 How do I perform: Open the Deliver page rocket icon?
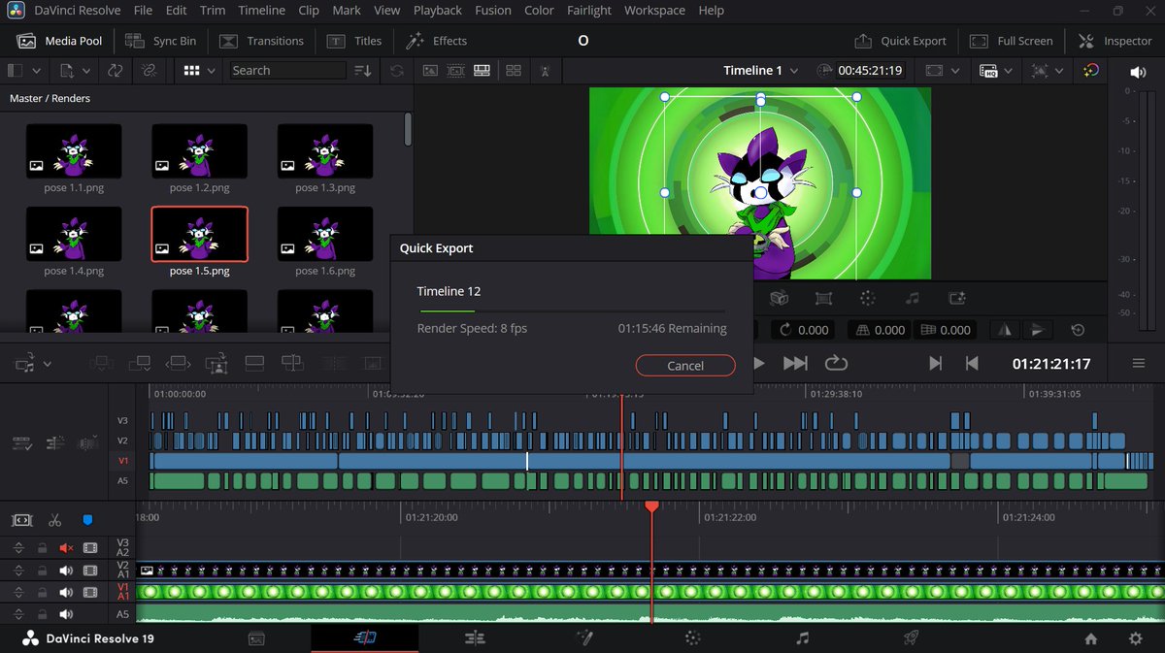(911, 638)
